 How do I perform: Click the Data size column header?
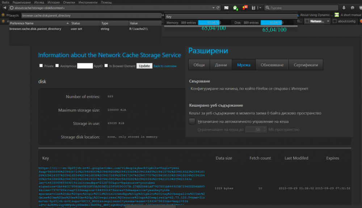[x=224, y=158]
